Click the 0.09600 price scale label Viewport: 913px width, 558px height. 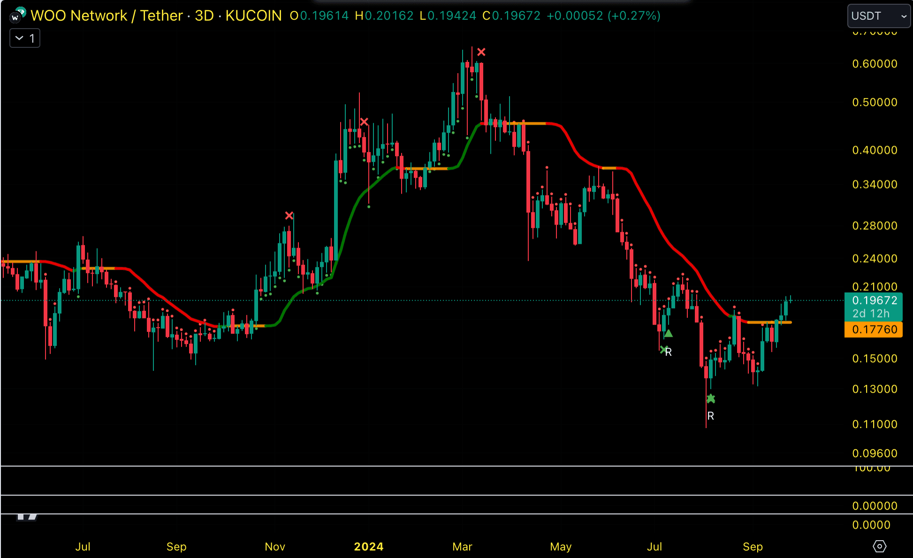tap(875, 453)
